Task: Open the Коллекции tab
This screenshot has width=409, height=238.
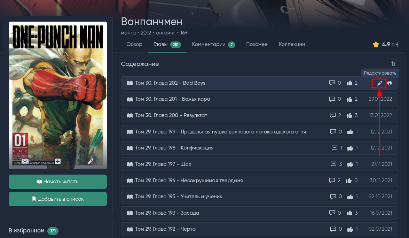Action: pyautogui.click(x=292, y=44)
